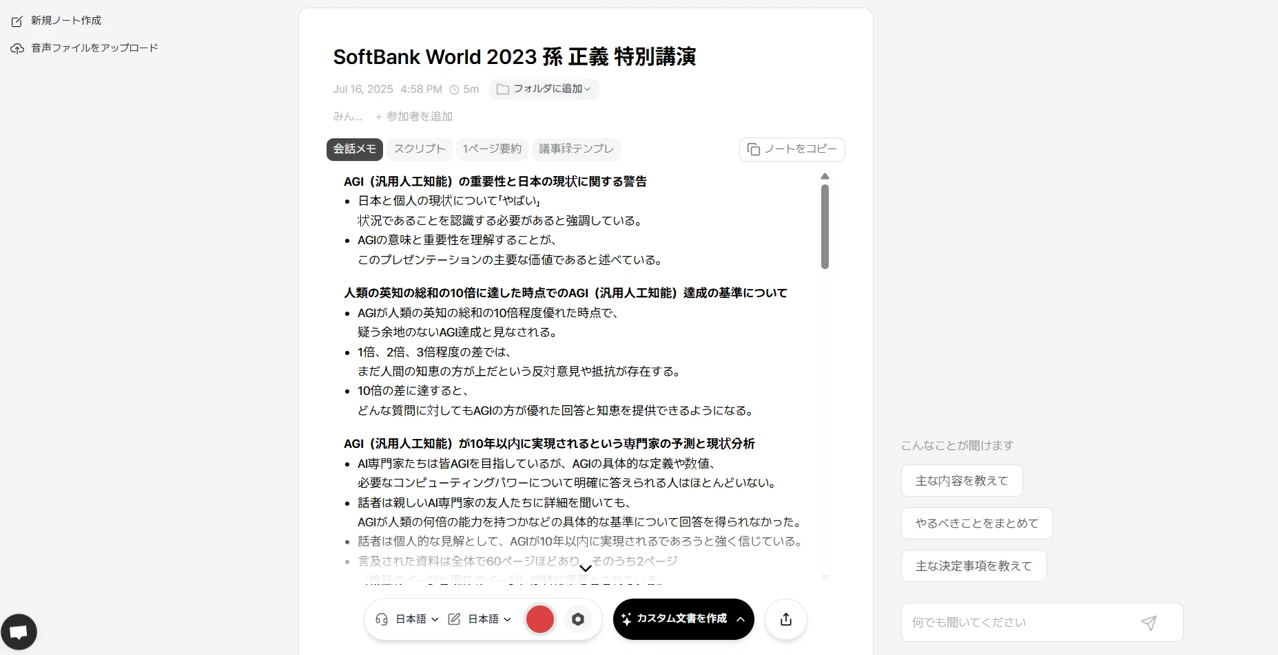Viewport: 1278px width, 655px height.
Task: Click the new note creation icon
Action: [x=17, y=21]
